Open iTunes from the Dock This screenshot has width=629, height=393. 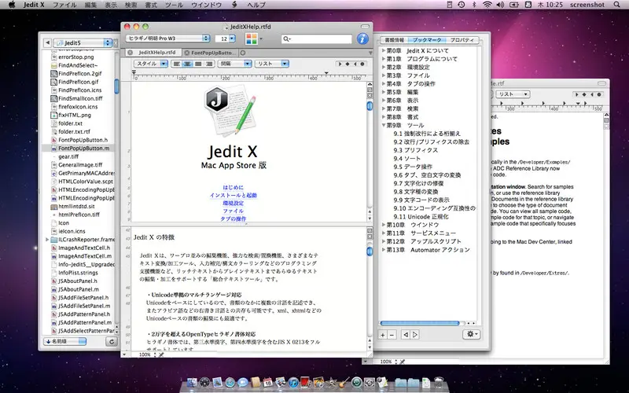coord(293,382)
